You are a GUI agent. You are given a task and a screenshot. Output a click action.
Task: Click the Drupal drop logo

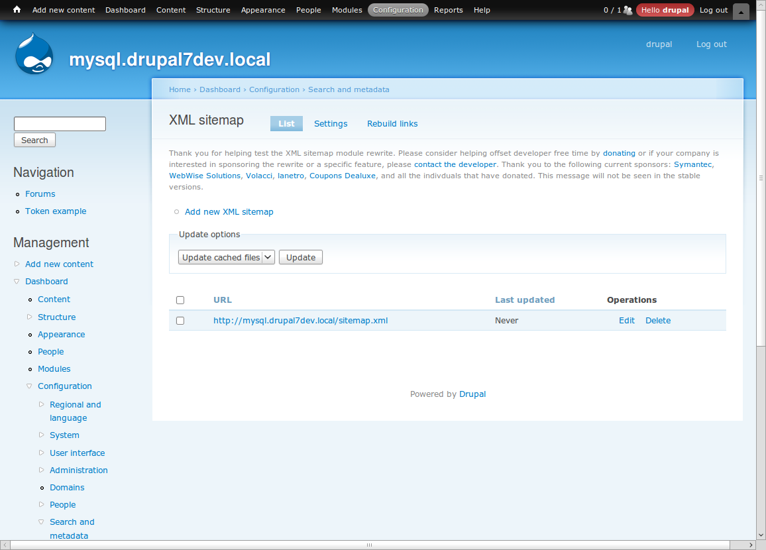[x=34, y=53]
